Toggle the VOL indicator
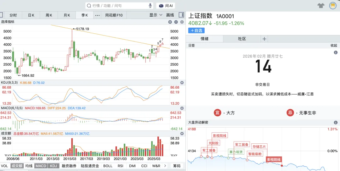This screenshot has width=340, height=171. tap(4, 166)
